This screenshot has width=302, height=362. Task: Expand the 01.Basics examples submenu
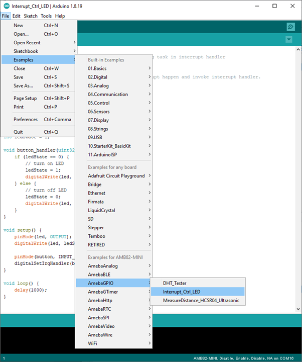tap(97, 68)
